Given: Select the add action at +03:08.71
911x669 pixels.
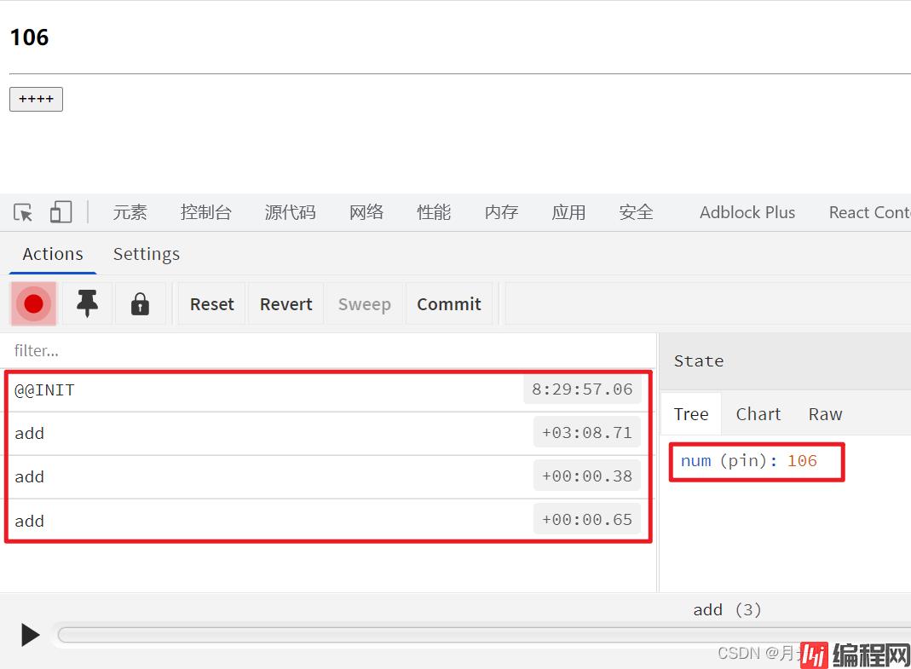Looking at the screenshot, I should tap(256, 434).
